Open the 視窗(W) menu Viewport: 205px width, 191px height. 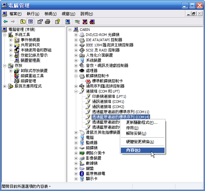68,14
